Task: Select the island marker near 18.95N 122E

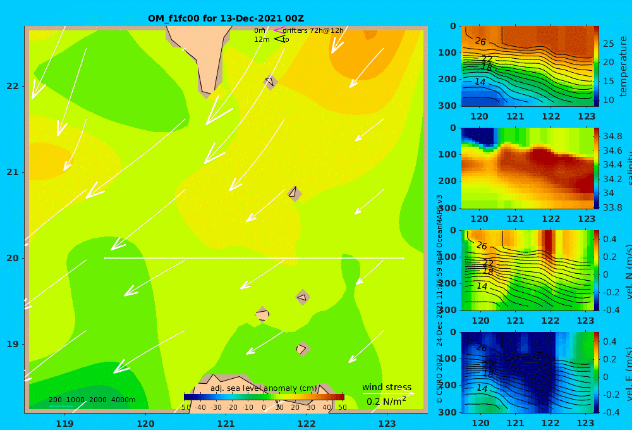Action: tap(302, 348)
